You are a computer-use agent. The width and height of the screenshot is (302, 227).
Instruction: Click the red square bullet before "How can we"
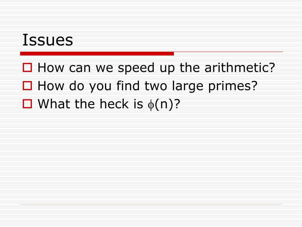pos(27,68)
